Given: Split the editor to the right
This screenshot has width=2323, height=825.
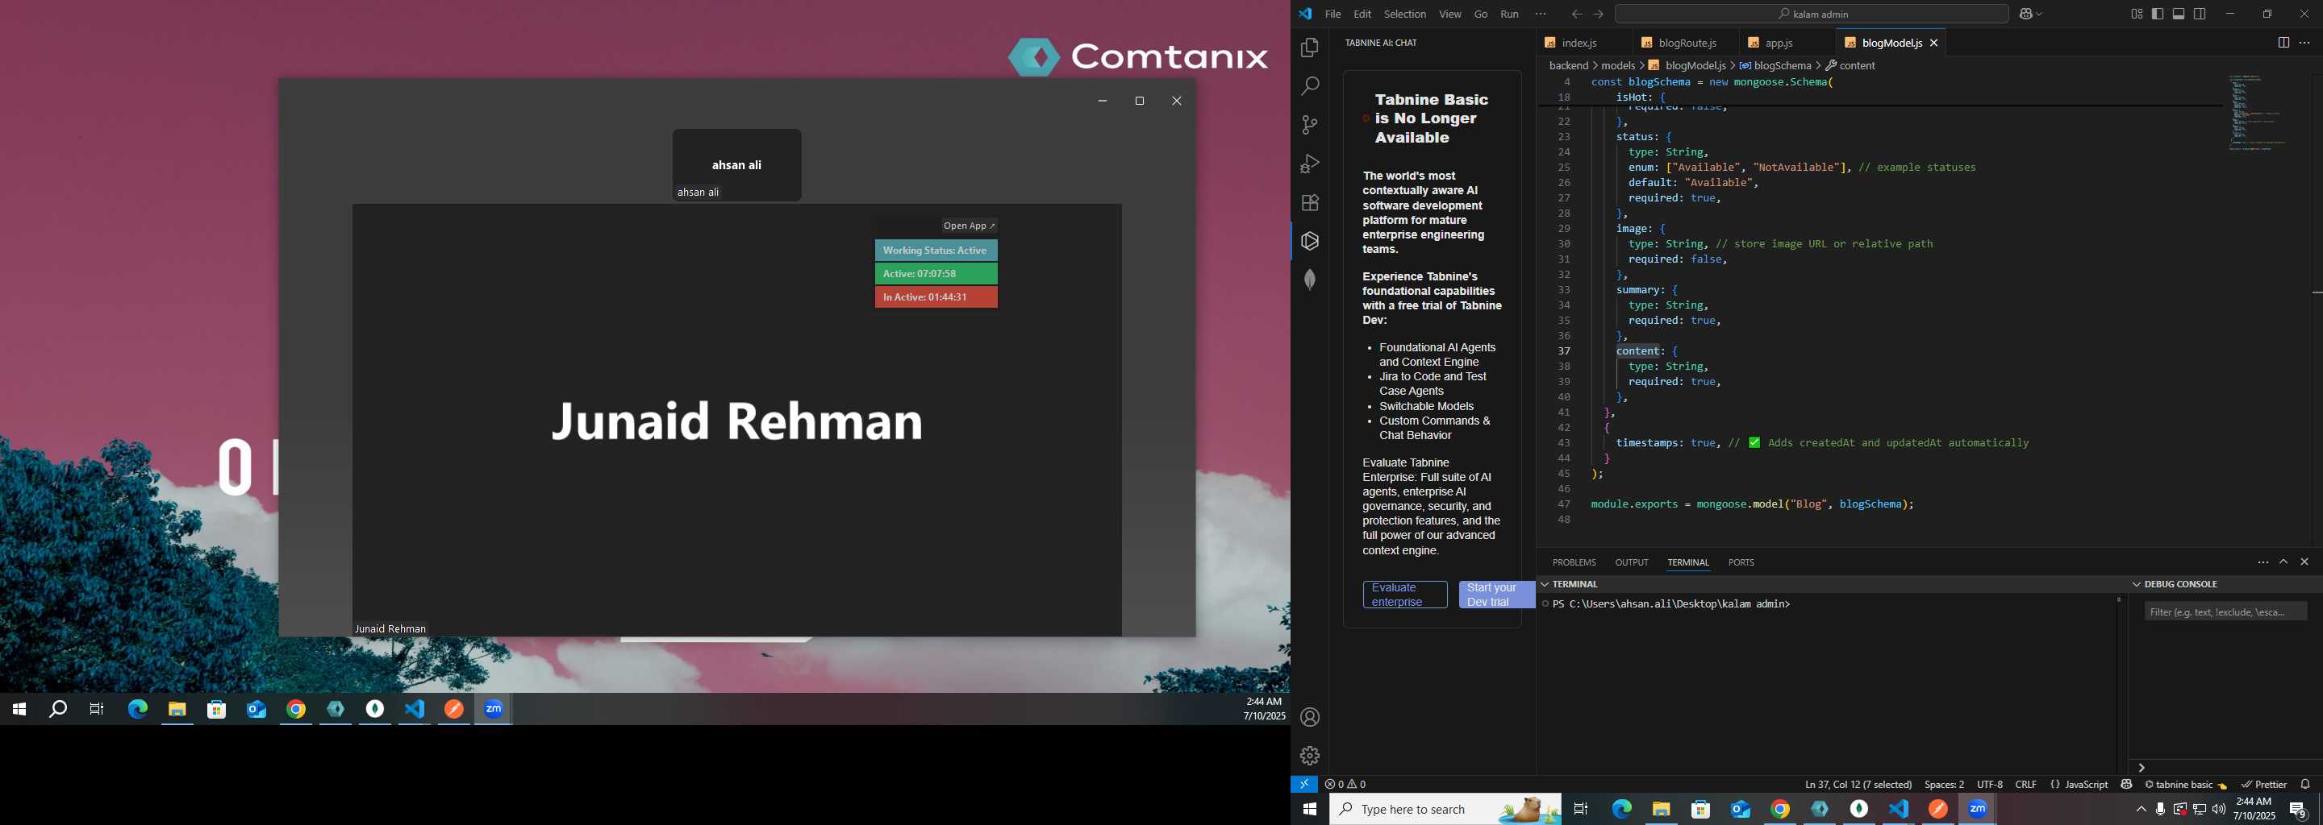Looking at the screenshot, I should tap(2283, 44).
